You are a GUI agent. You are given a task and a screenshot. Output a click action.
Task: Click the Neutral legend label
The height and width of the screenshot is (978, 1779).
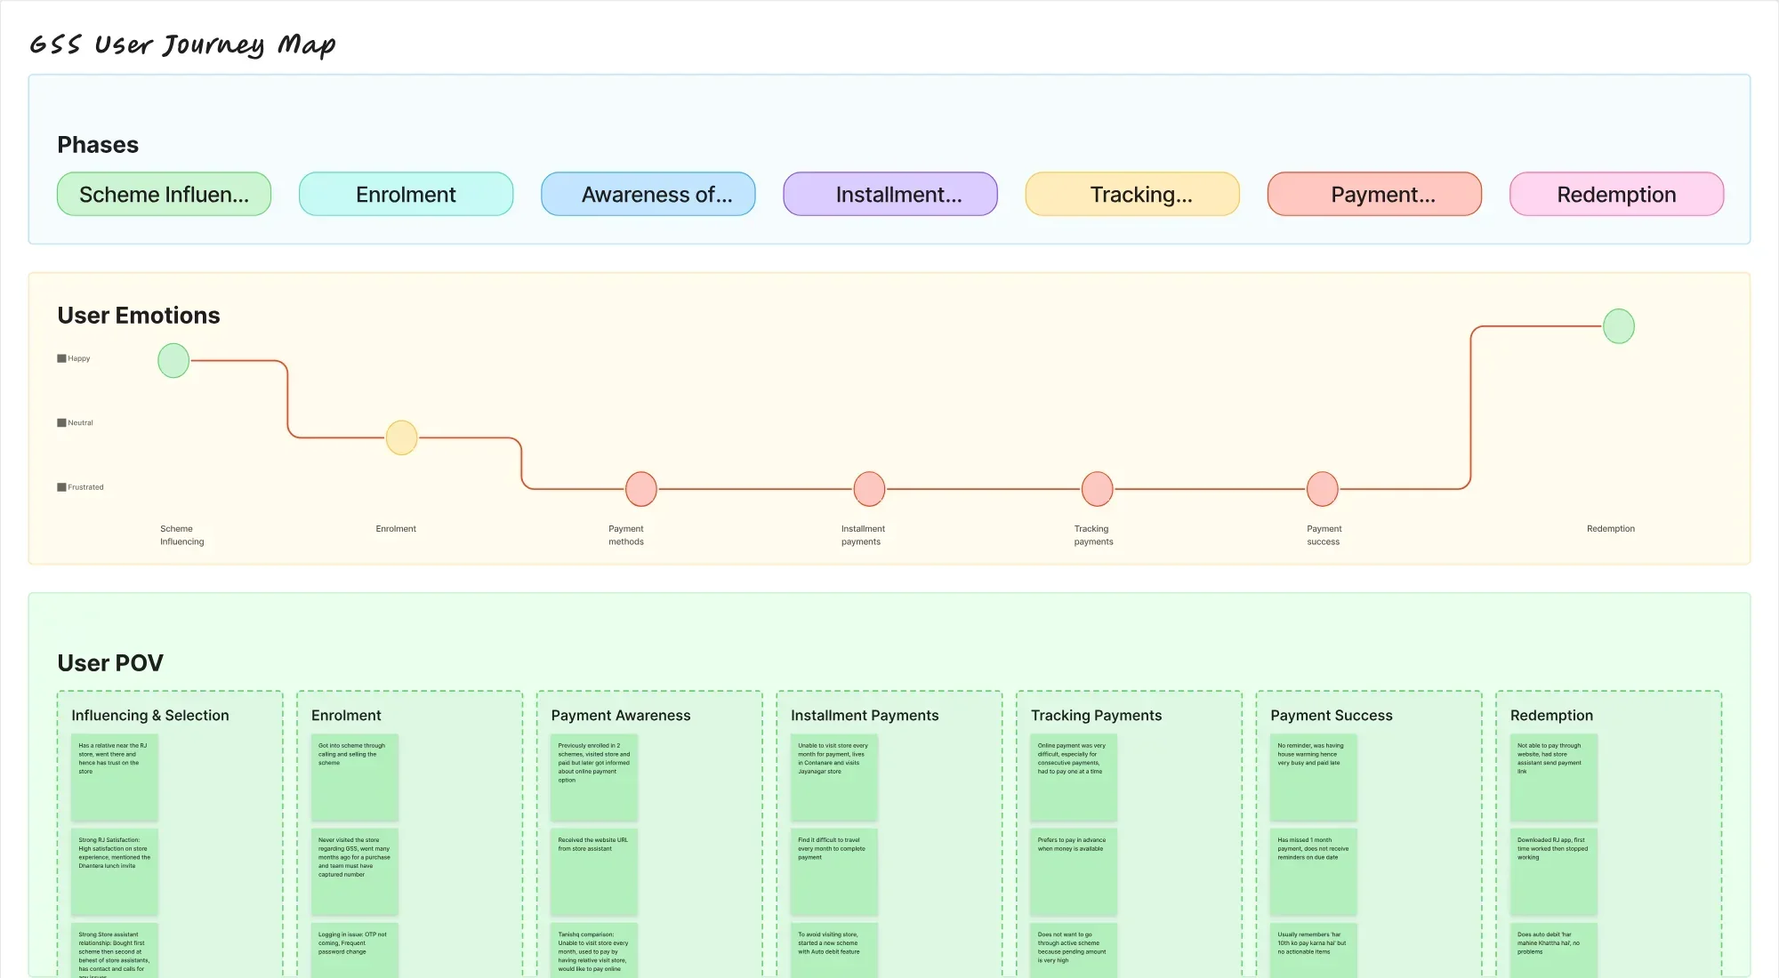click(80, 423)
